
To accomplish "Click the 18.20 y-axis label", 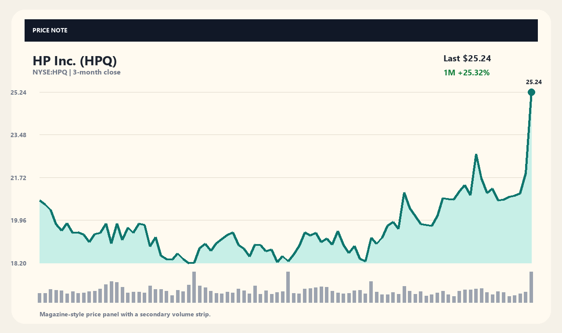I will pyautogui.click(x=19, y=263).
